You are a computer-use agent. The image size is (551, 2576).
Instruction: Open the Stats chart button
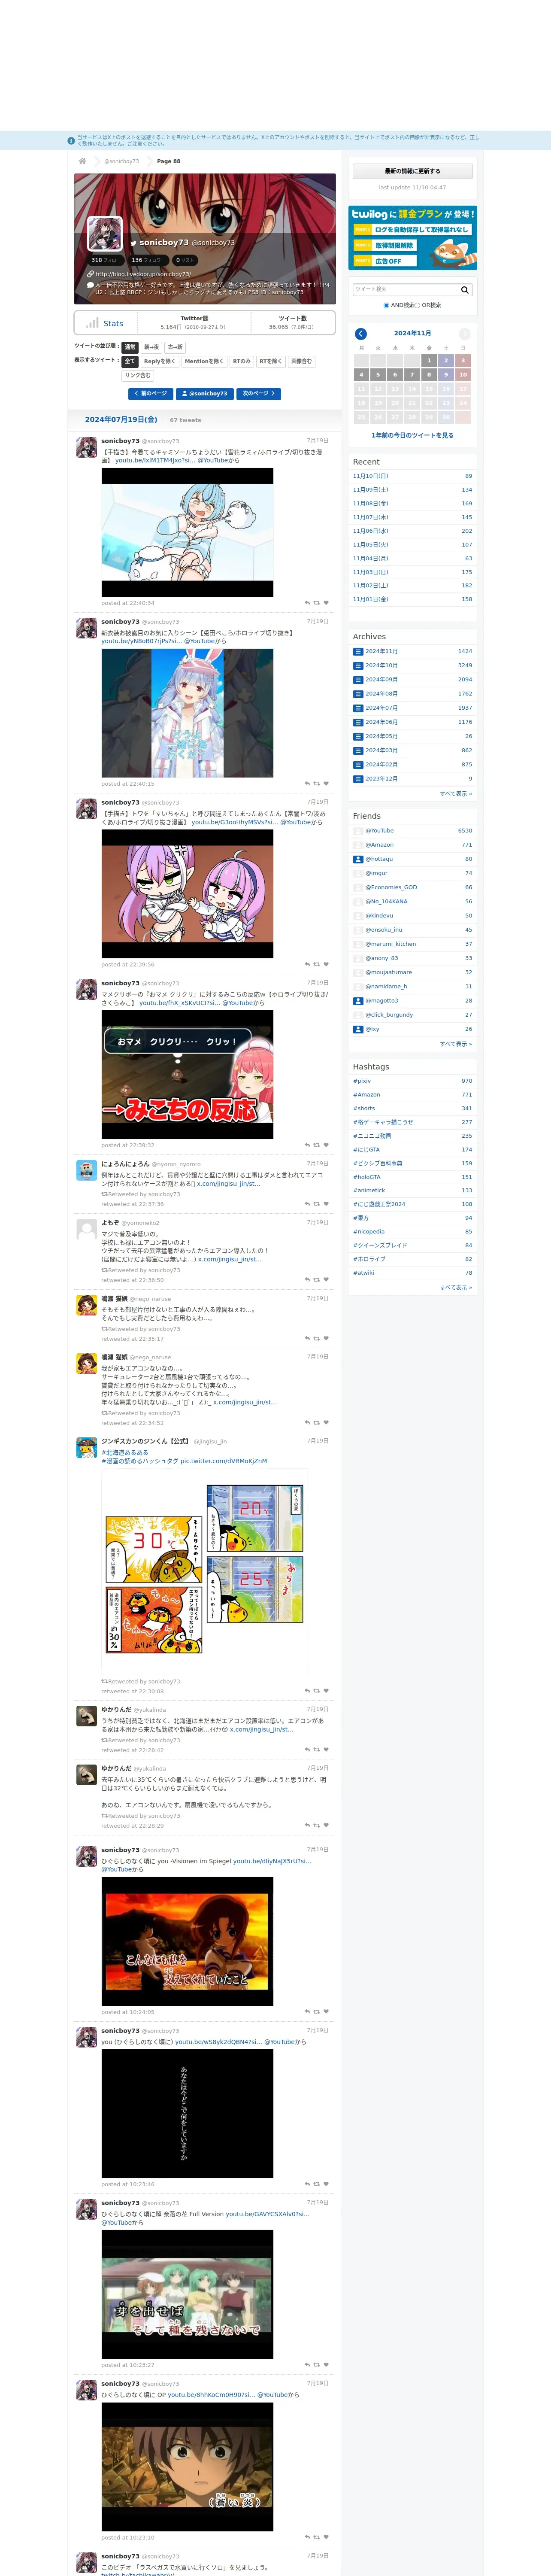tap(106, 323)
